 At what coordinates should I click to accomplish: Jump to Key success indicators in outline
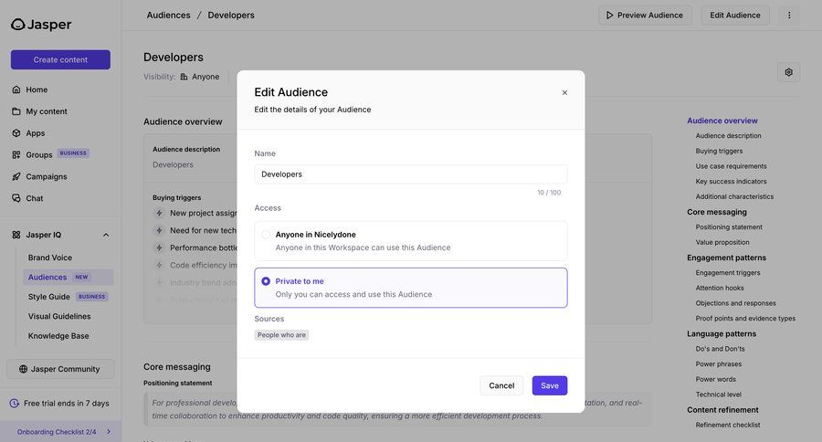point(731,182)
